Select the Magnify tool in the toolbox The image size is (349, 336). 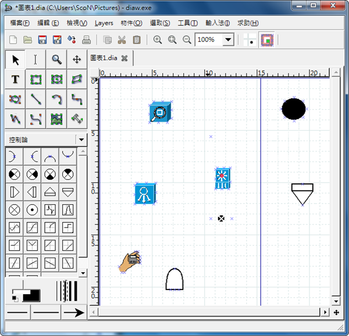[56, 59]
